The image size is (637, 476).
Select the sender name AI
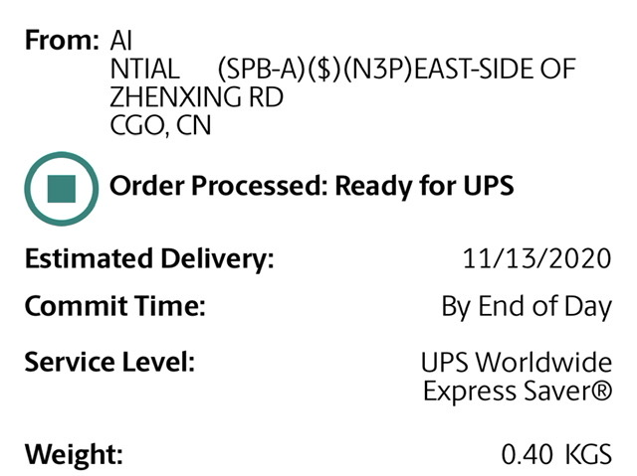tap(124, 42)
